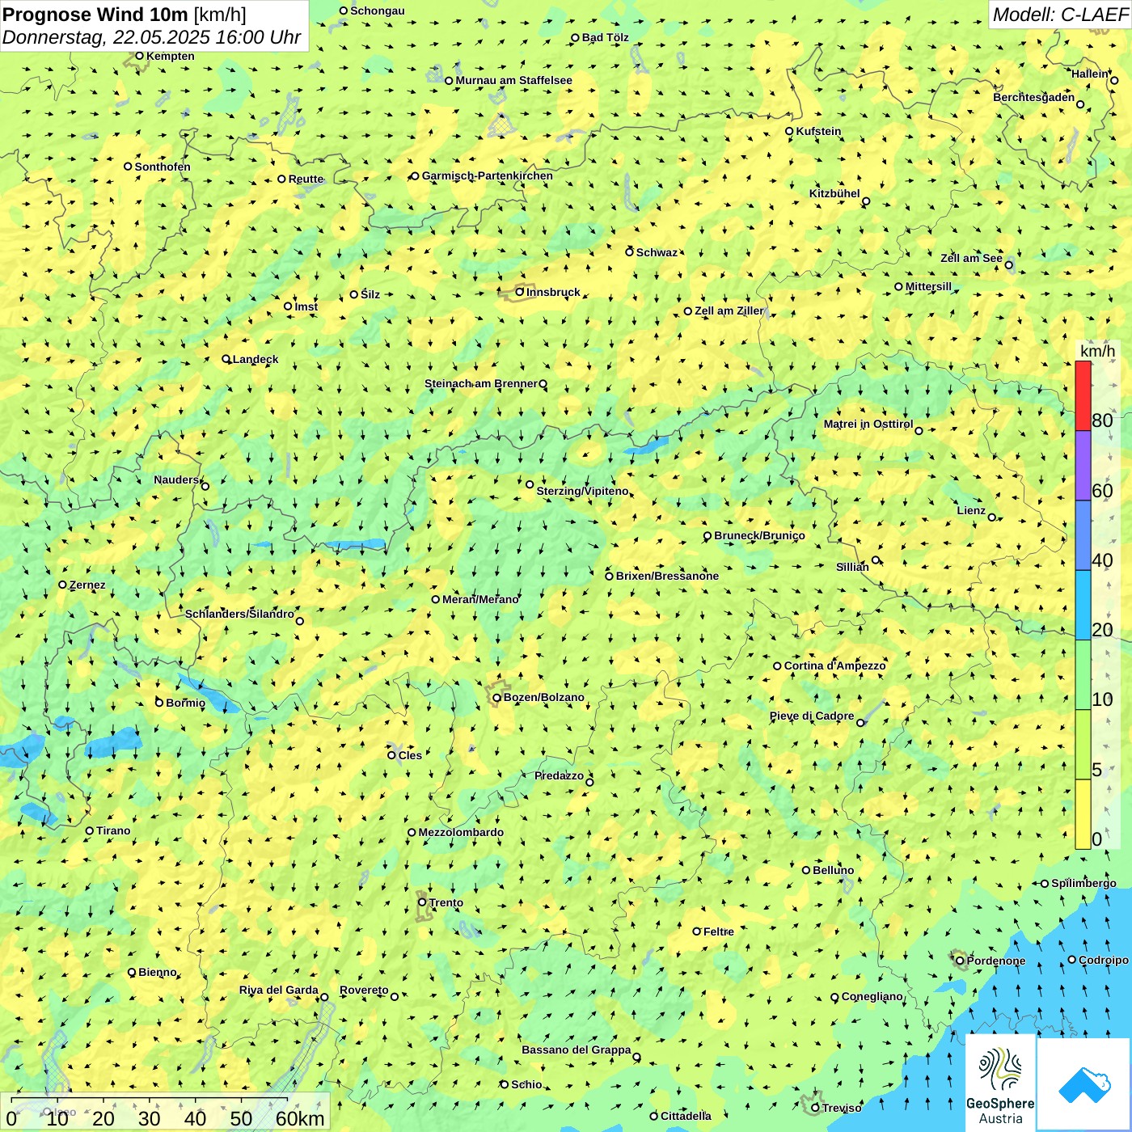Click the Landeck city label
This screenshot has width=1132, height=1132.
[256, 359]
